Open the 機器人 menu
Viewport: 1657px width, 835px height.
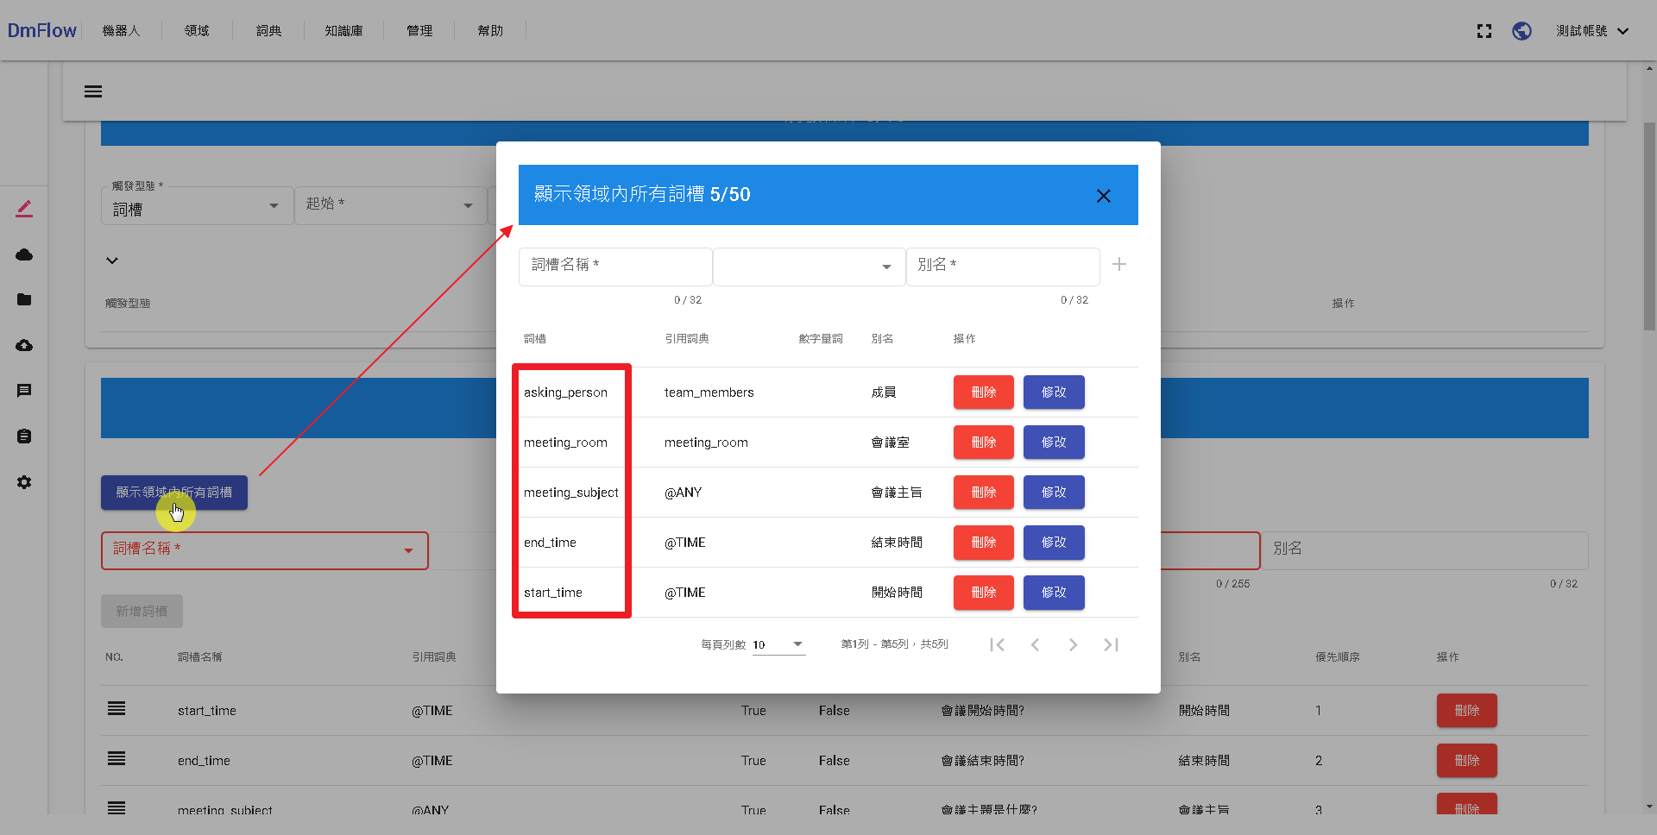tap(121, 31)
